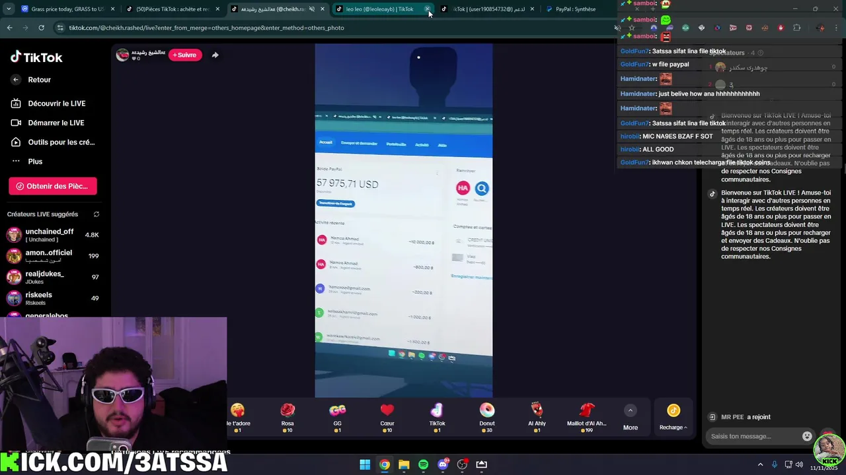Send the Al Ahly gift
Image resolution: width=846 pixels, height=475 pixels.
click(537, 418)
